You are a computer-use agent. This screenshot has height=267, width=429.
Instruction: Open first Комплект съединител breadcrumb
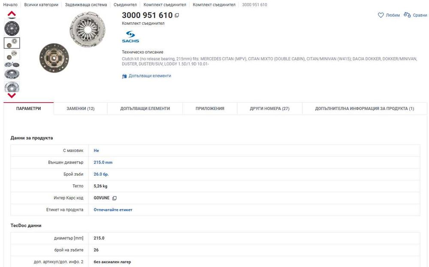[x=165, y=5]
